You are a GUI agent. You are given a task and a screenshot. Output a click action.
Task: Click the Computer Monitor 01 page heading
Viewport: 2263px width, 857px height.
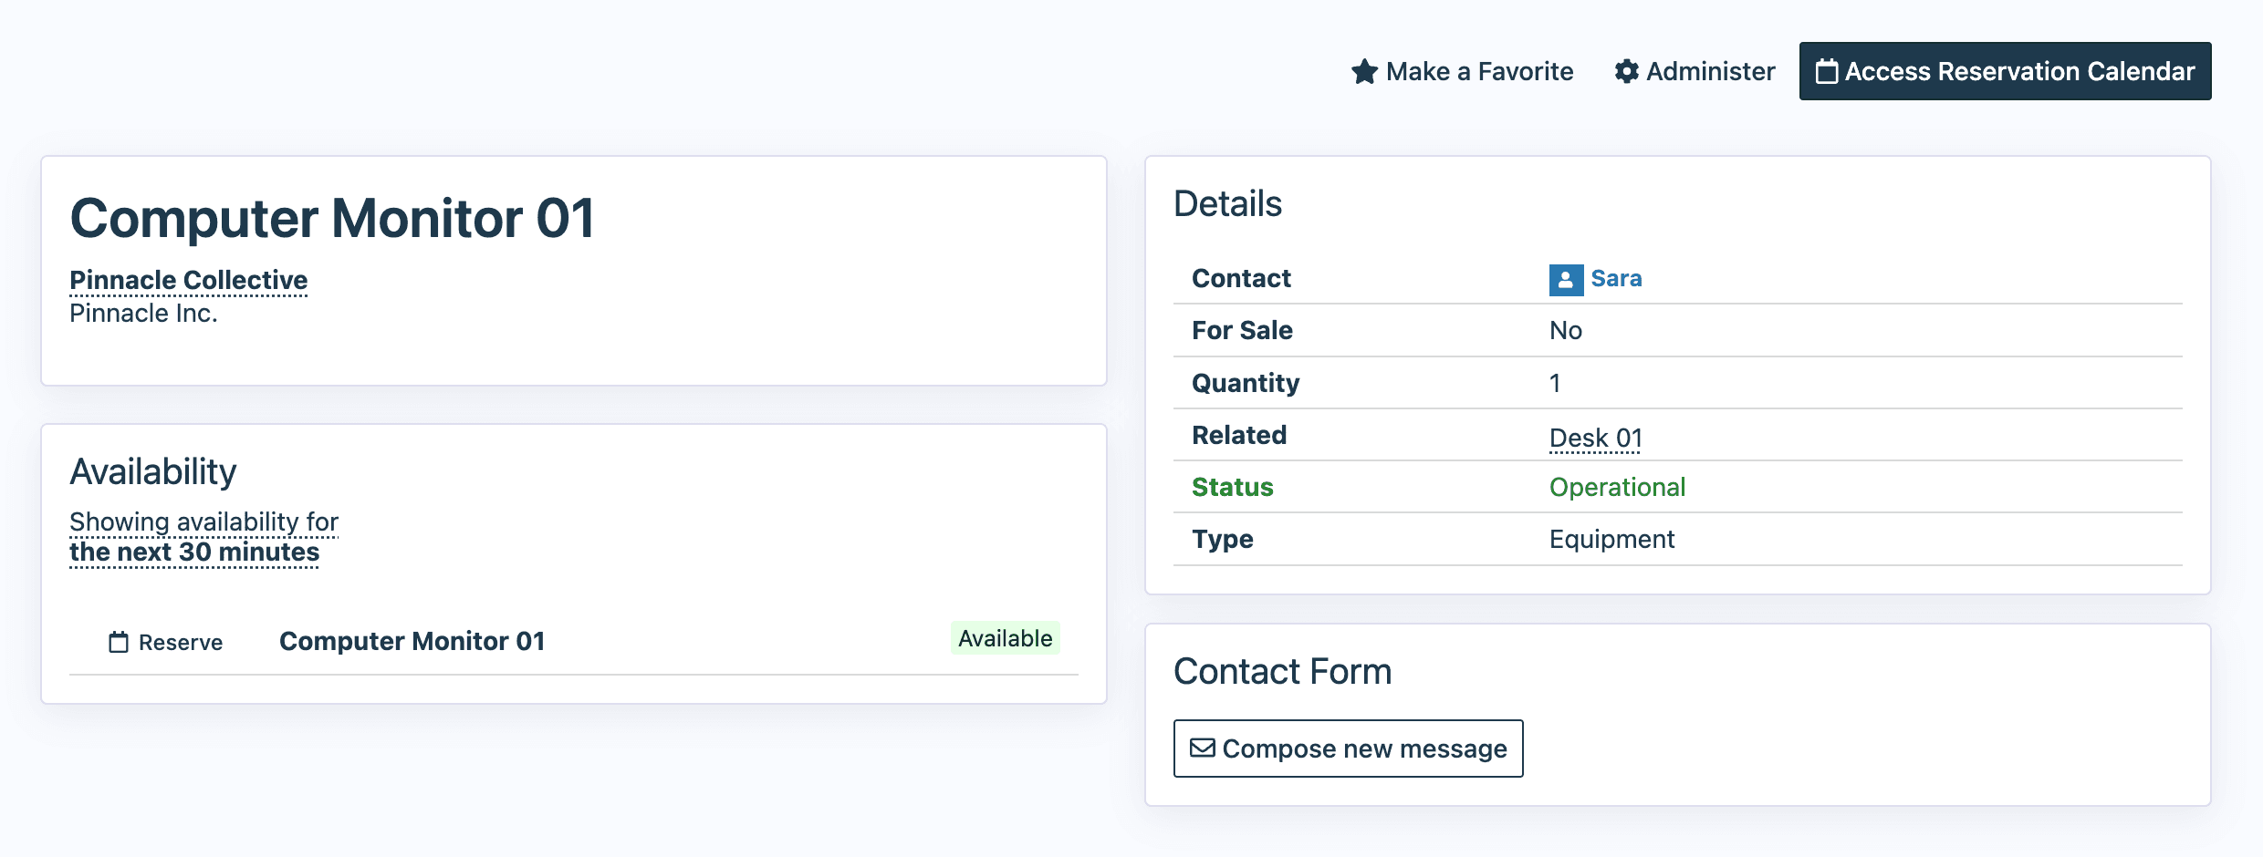(332, 220)
